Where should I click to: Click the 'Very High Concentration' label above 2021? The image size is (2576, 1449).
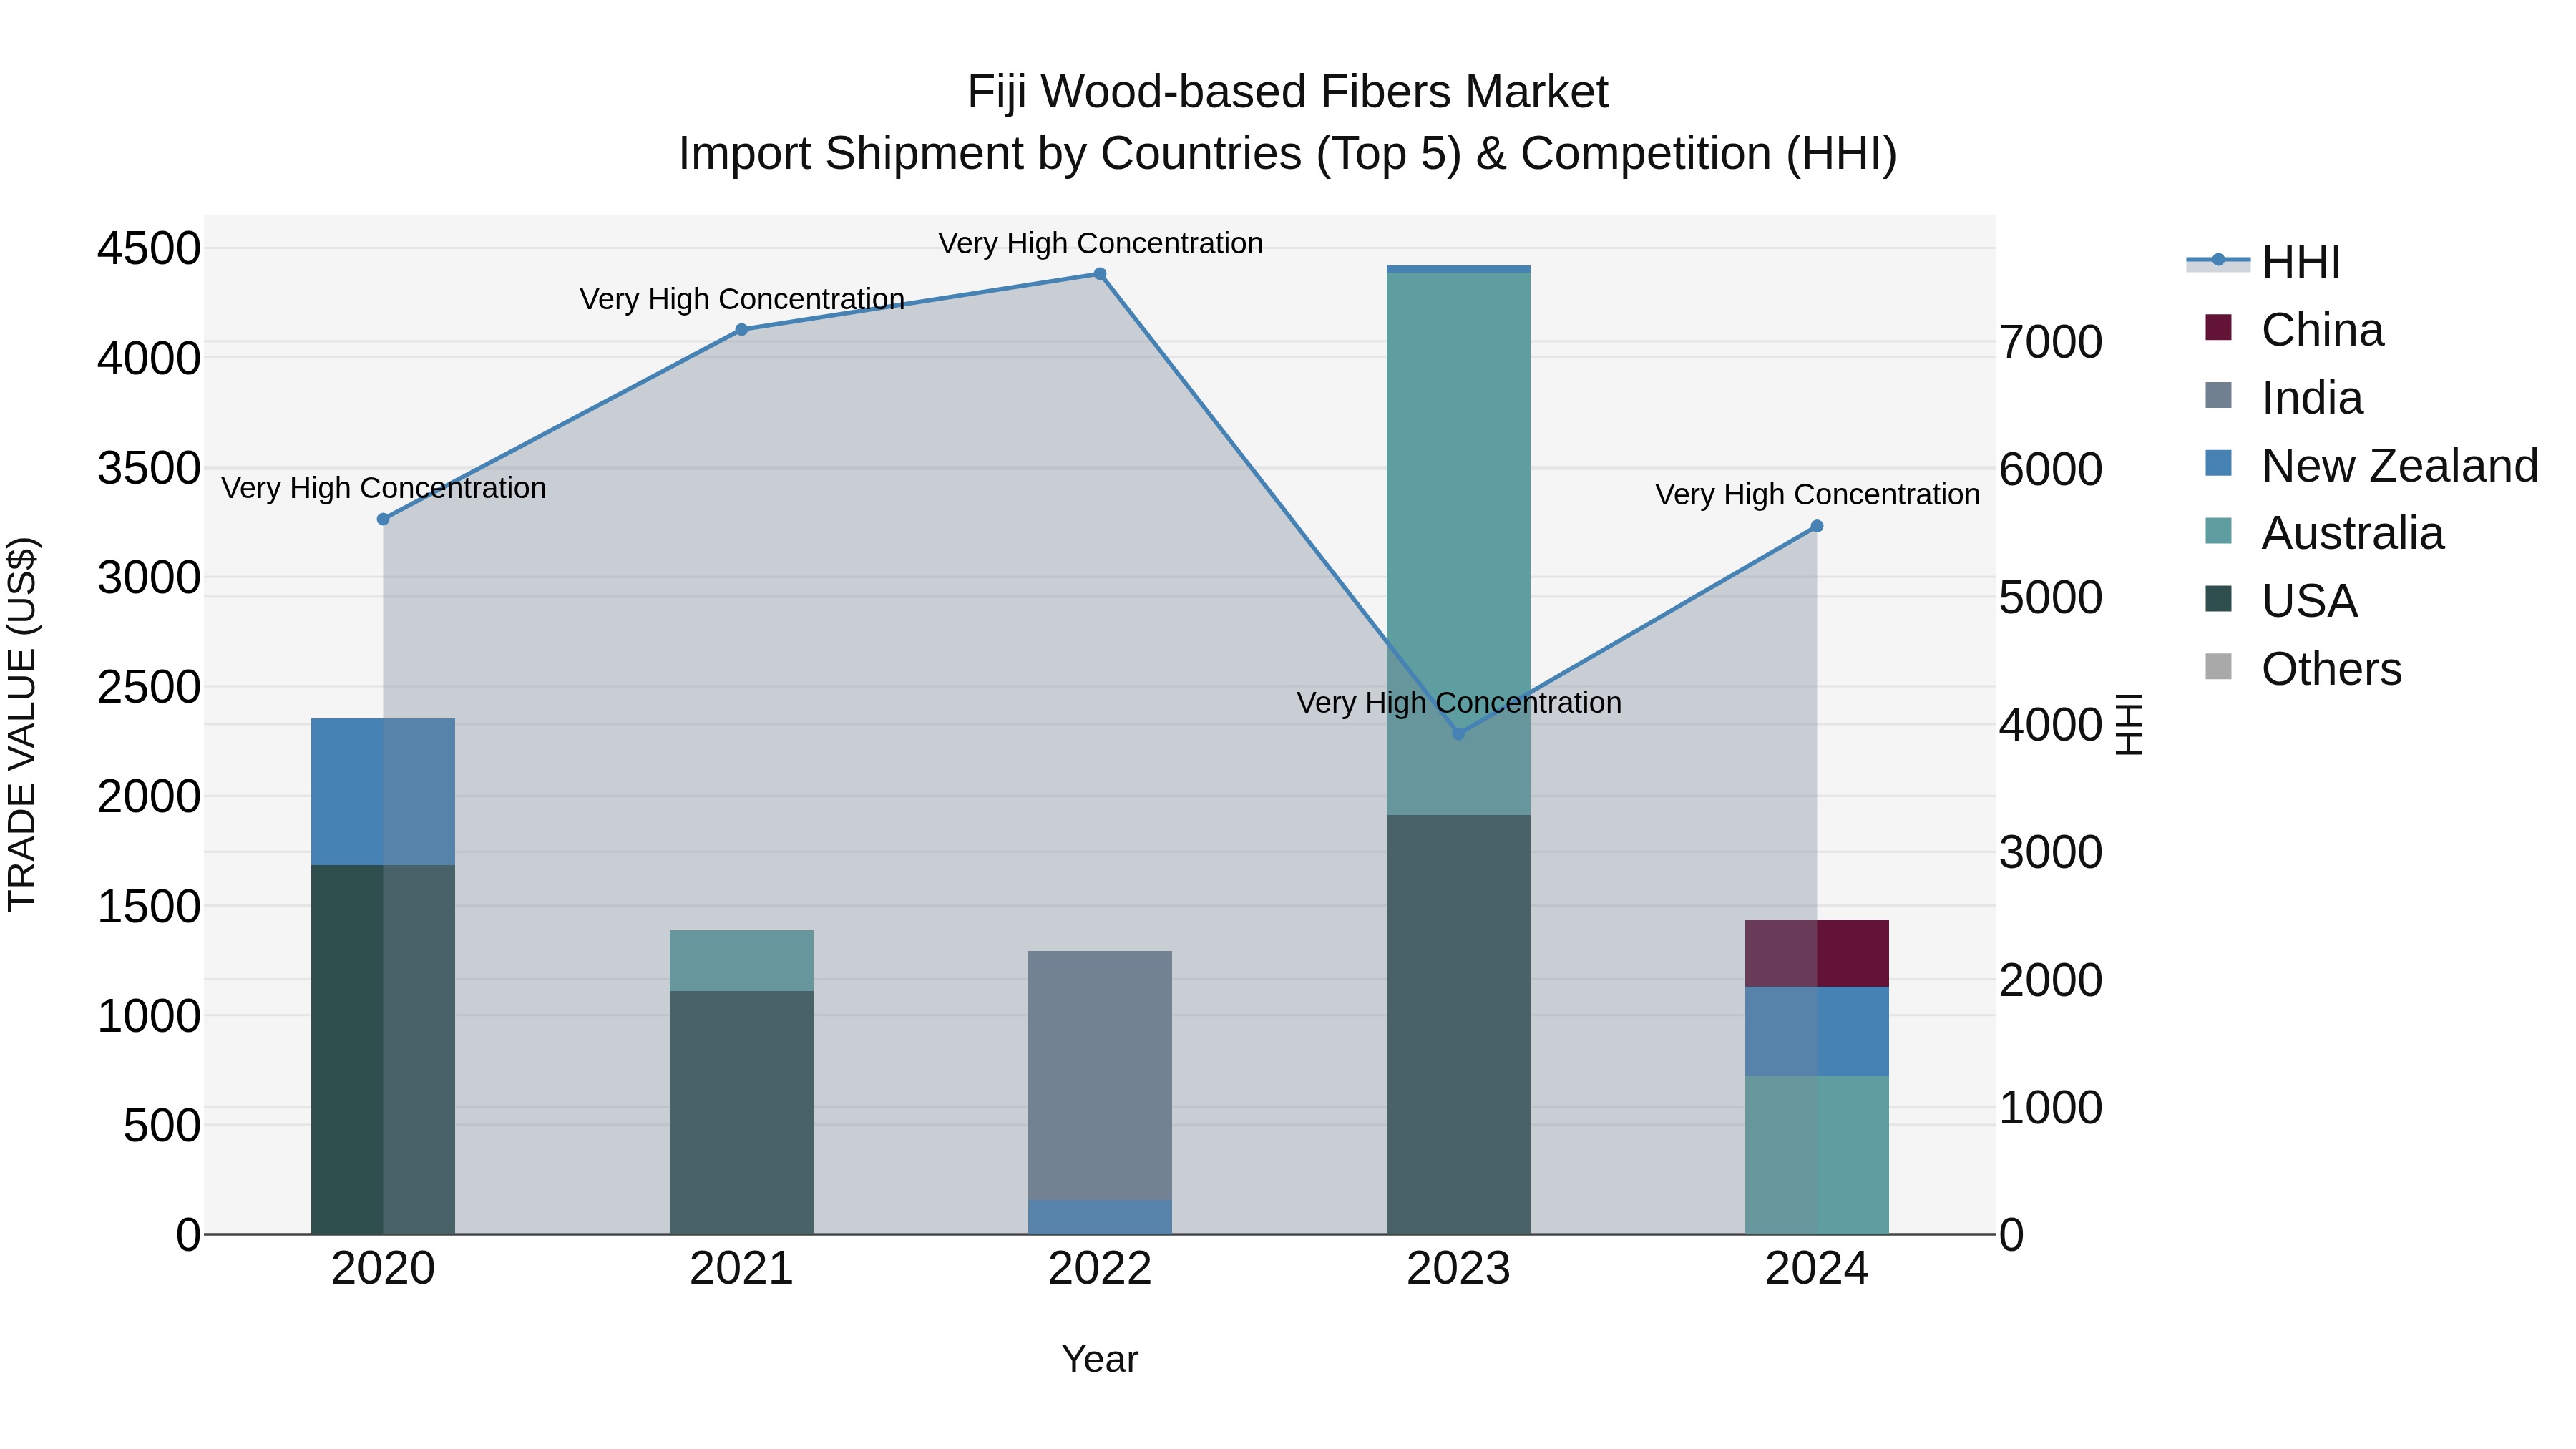(x=742, y=299)
